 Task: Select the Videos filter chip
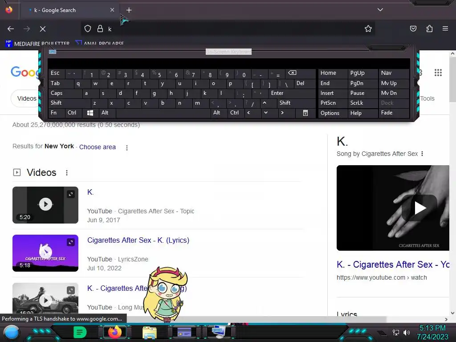25,98
